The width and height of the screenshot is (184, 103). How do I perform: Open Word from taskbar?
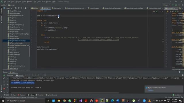tap(118, 101)
